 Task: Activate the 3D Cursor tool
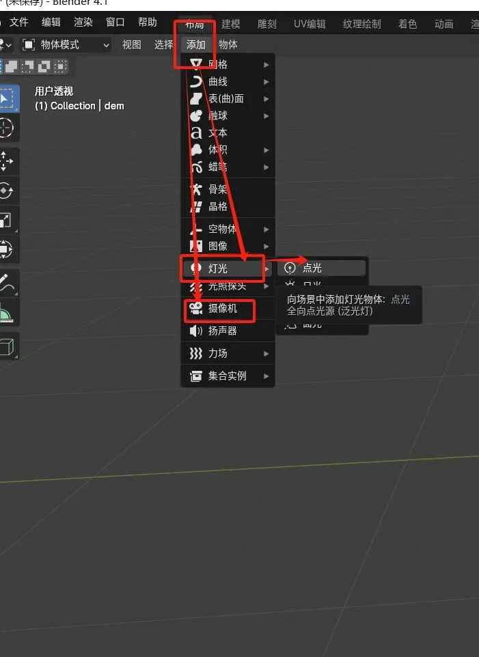(x=7, y=128)
